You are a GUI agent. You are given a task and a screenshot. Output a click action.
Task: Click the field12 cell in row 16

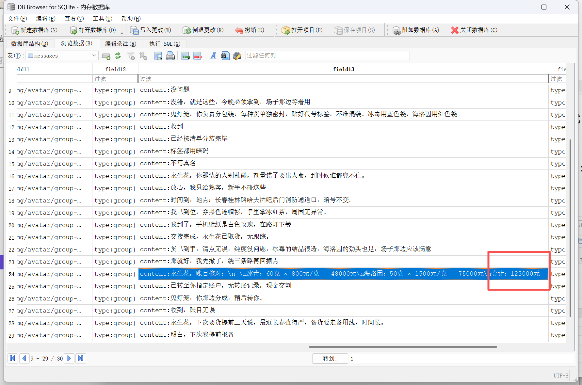tap(115, 176)
